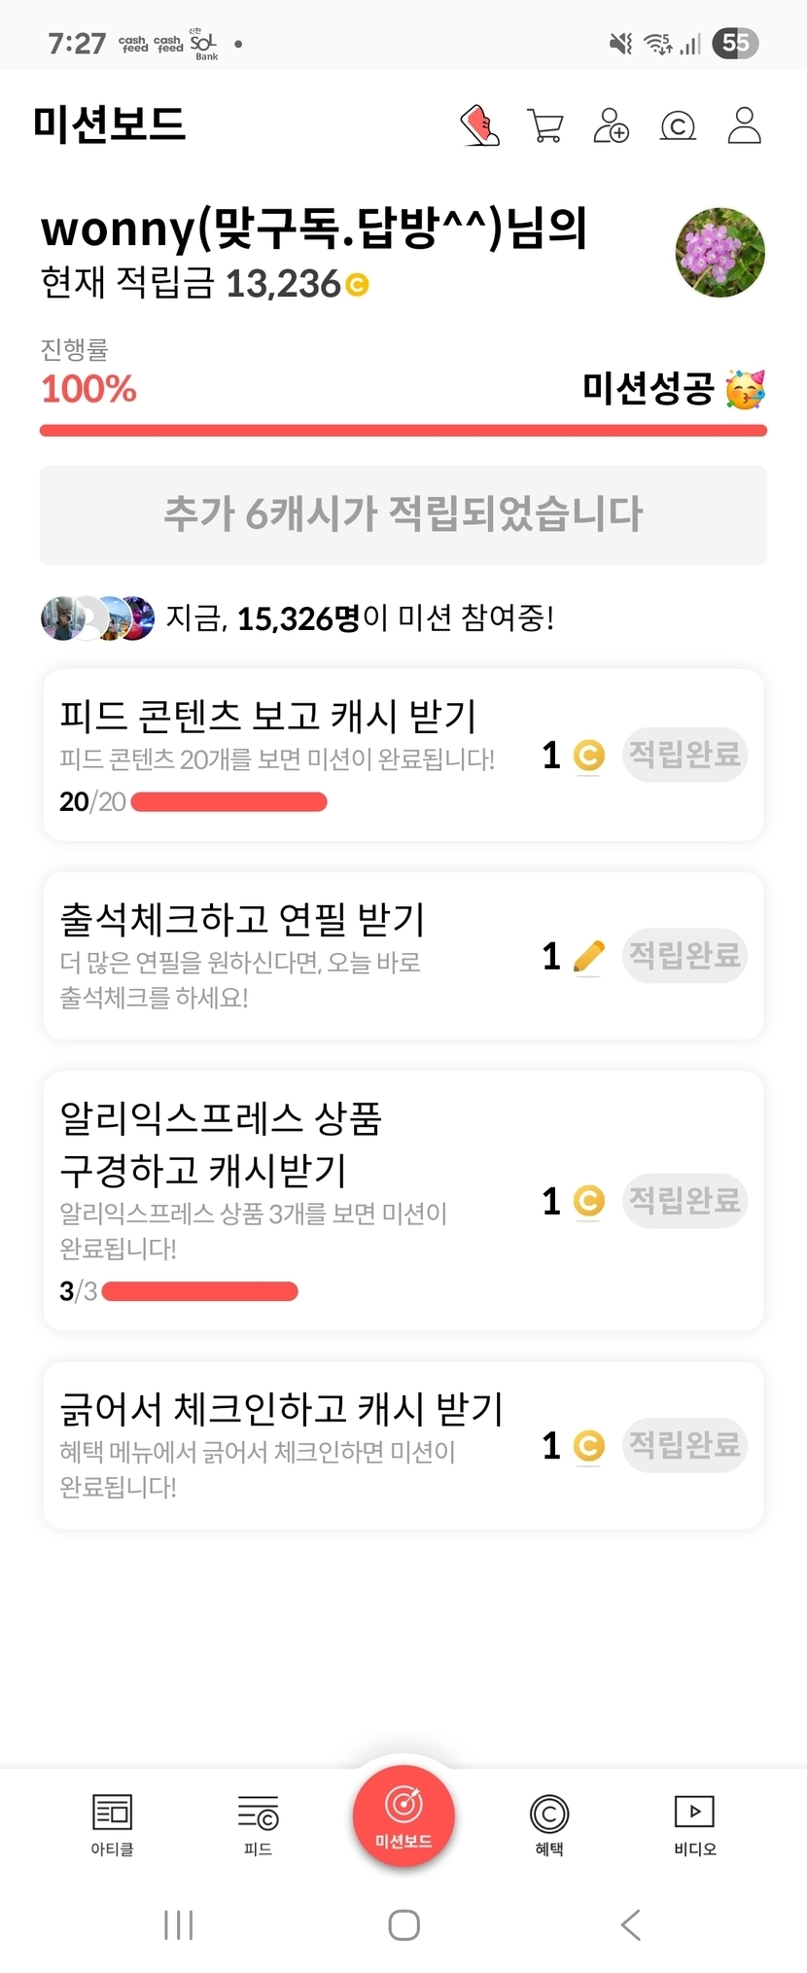Tap the 추가 6캐시가 적립되었습니다 banner

coord(403,515)
